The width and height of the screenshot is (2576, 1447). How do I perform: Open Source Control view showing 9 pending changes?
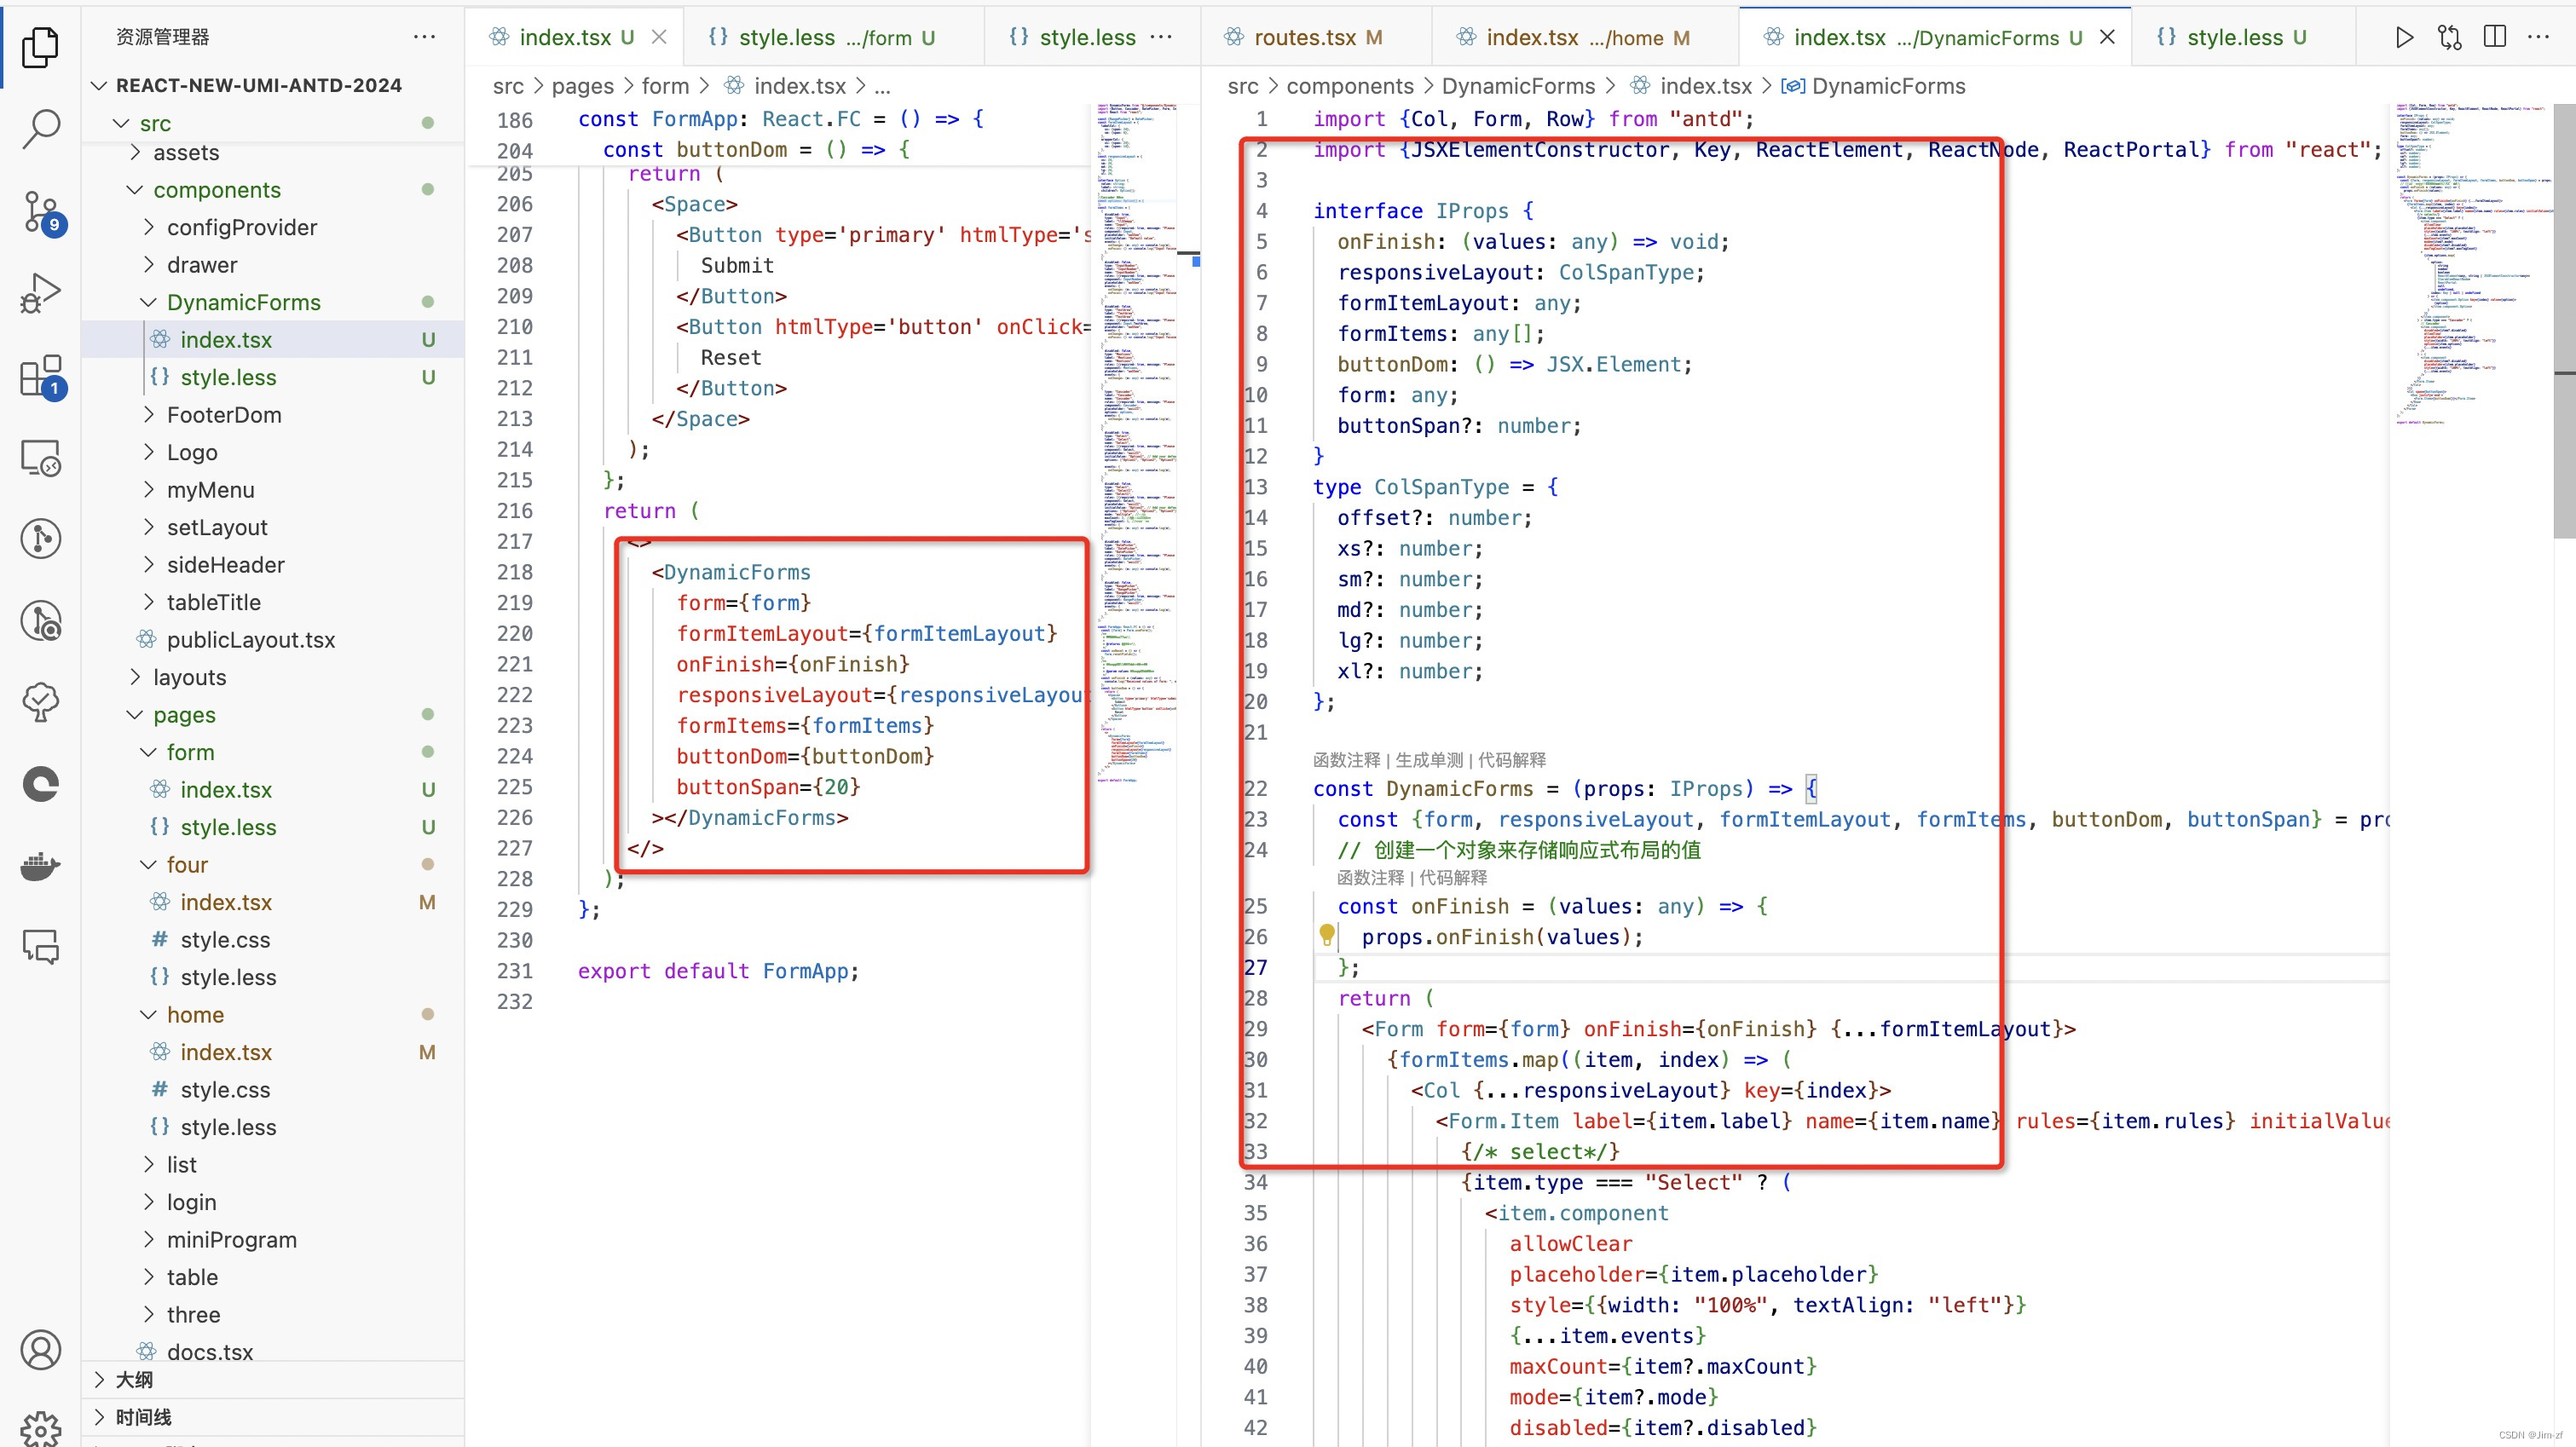[41, 213]
